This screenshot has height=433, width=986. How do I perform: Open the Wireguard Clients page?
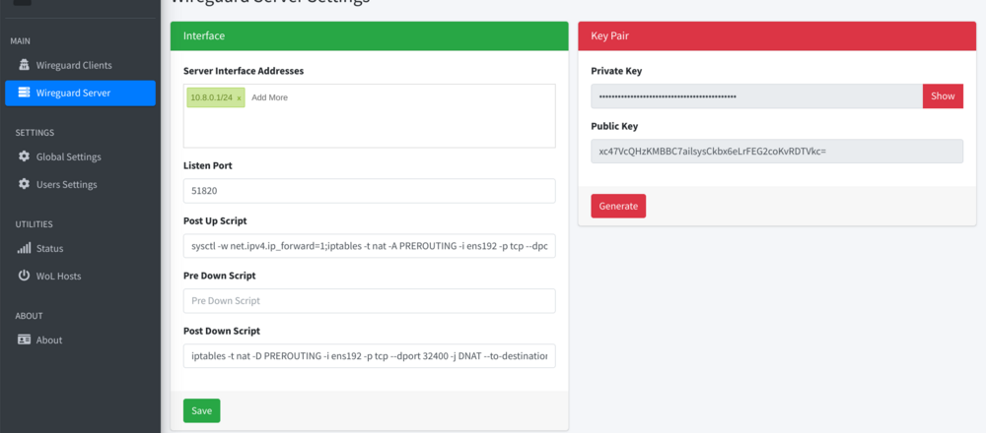click(x=81, y=65)
